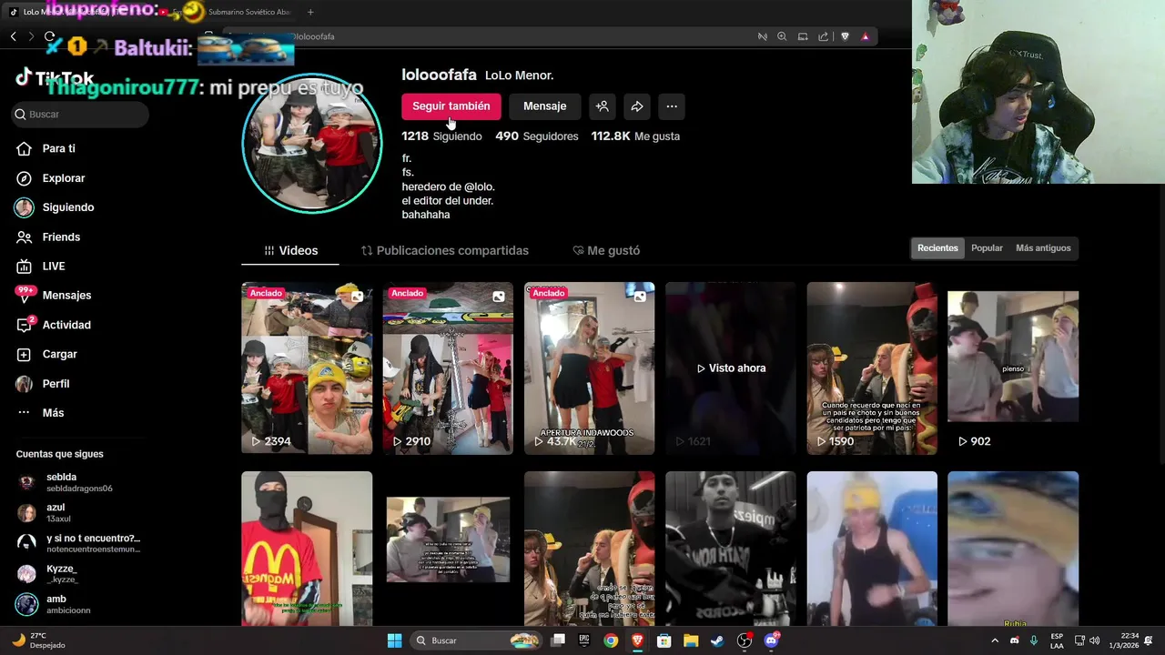Open the three-dot more options menu
The height and width of the screenshot is (655, 1165).
coord(672,106)
